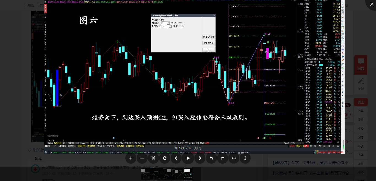
Task: Jump to floor 8楼
Action: pyautogui.click(x=361, y=164)
